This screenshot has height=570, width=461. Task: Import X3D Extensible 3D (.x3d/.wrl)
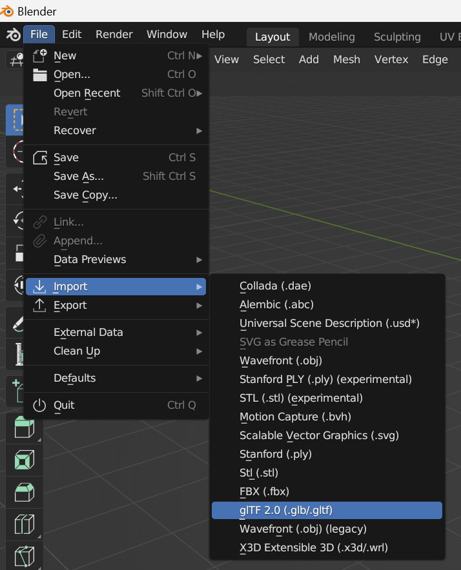click(x=327, y=548)
